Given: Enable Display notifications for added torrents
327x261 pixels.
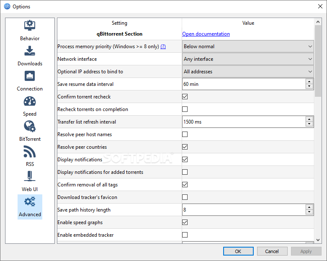Looking at the screenshot, I should click(185, 172).
